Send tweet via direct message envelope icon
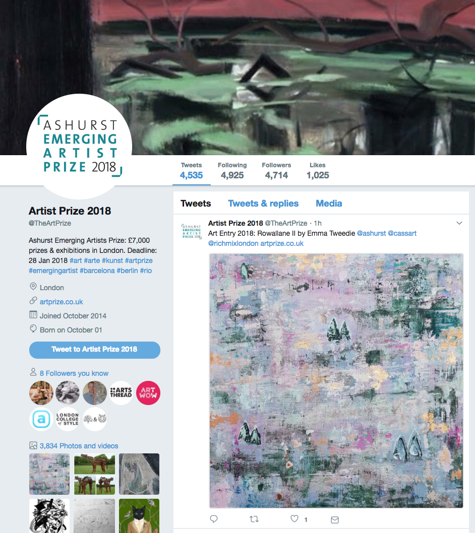 click(335, 519)
